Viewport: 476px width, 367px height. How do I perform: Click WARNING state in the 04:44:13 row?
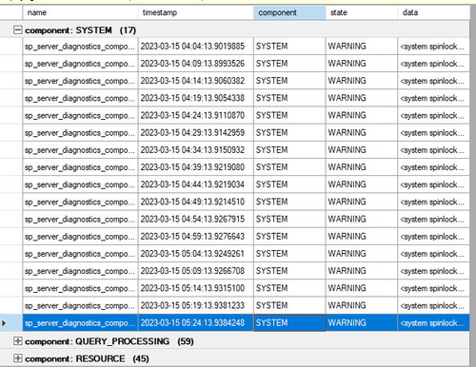[x=362, y=184]
